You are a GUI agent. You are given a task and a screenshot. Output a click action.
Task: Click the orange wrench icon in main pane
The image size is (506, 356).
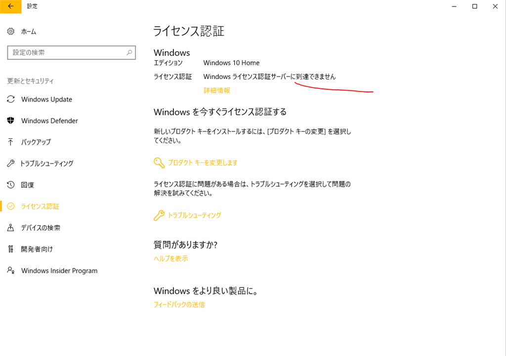click(x=159, y=215)
